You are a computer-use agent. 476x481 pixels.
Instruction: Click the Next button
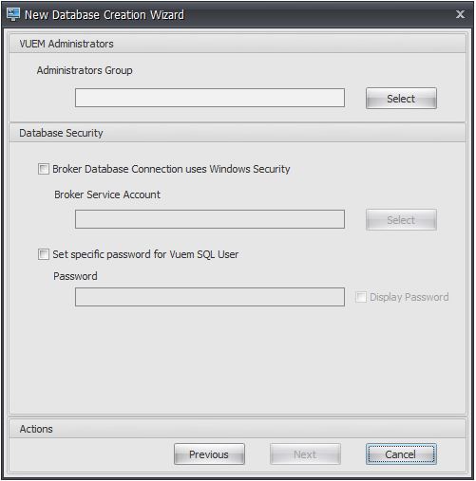click(x=305, y=454)
